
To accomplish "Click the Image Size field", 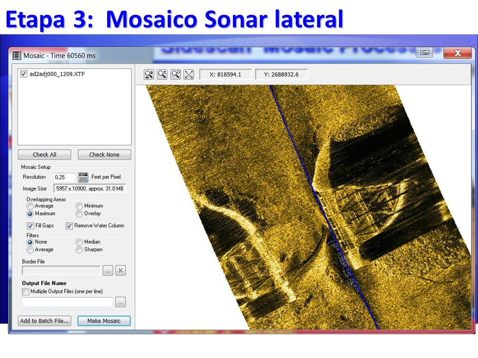I will [x=90, y=189].
